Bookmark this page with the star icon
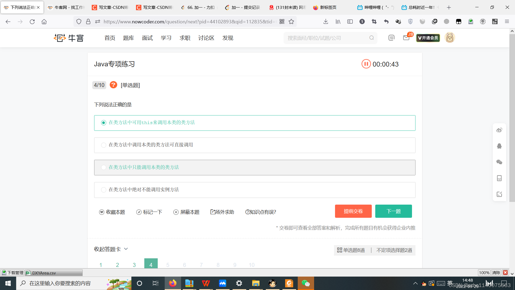Viewport: 515px width, 290px height. point(291,21)
